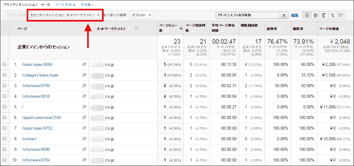Screen dimensions: 354x166
Task: Remove network domain secondary dimension column
Action: click(136, 28)
